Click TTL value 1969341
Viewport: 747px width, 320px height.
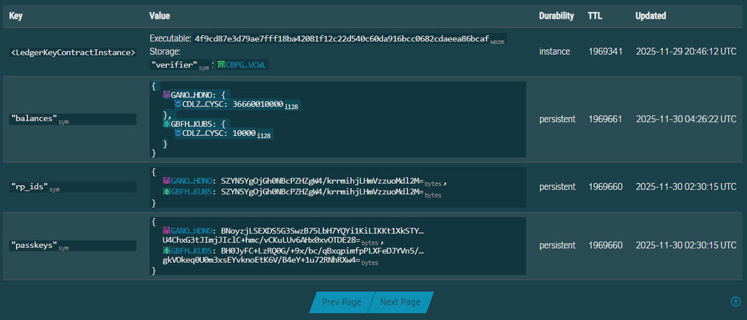pyautogui.click(x=605, y=51)
